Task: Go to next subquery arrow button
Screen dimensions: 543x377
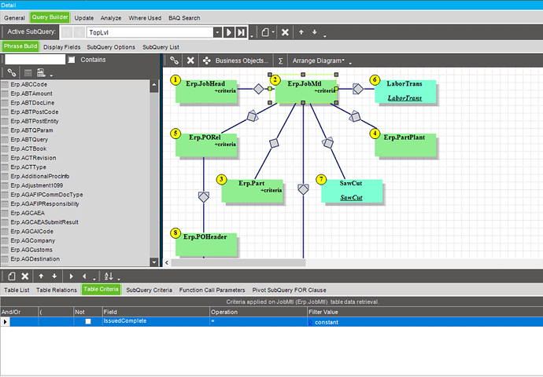Action: [x=228, y=32]
